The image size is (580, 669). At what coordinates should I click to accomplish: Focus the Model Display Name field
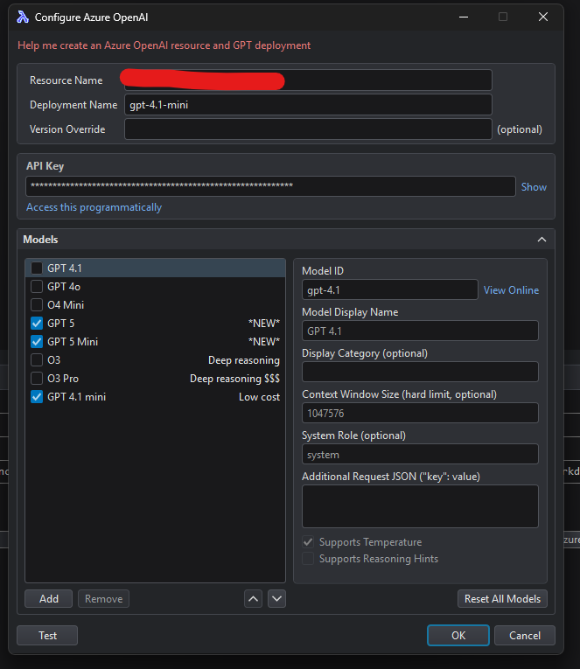(421, 331)
